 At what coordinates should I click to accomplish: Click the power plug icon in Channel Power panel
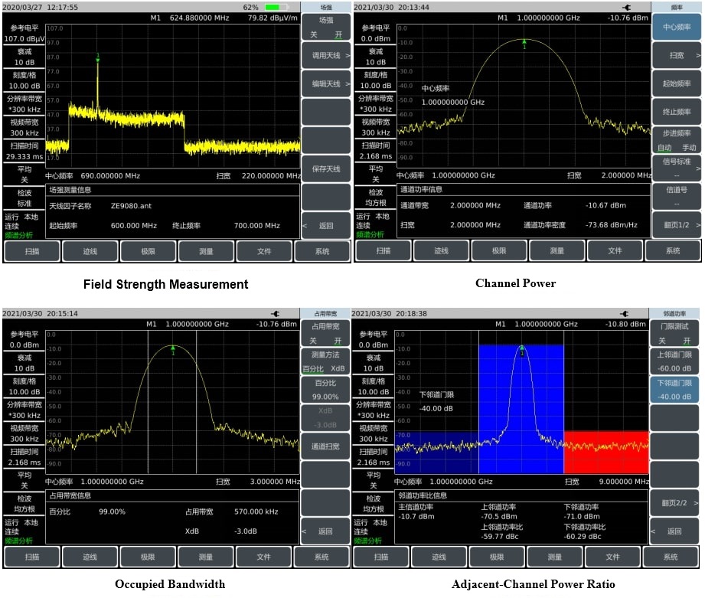[627, 7]
